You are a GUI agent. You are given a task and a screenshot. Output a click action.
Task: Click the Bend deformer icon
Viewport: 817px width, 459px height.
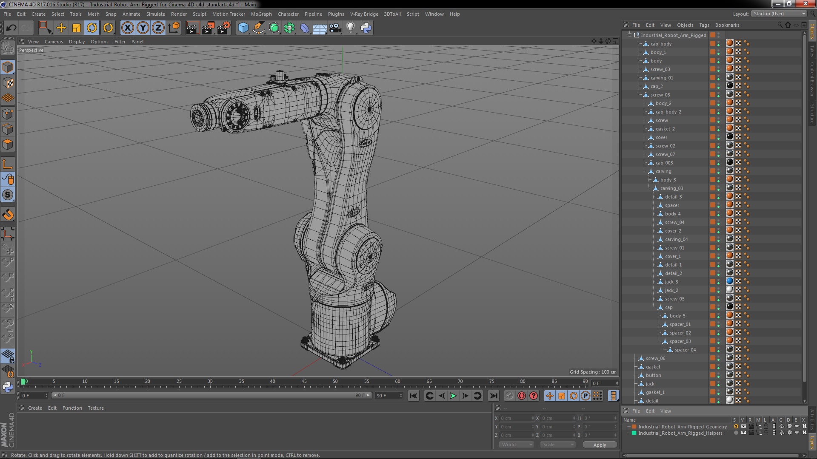coord(305,28)
